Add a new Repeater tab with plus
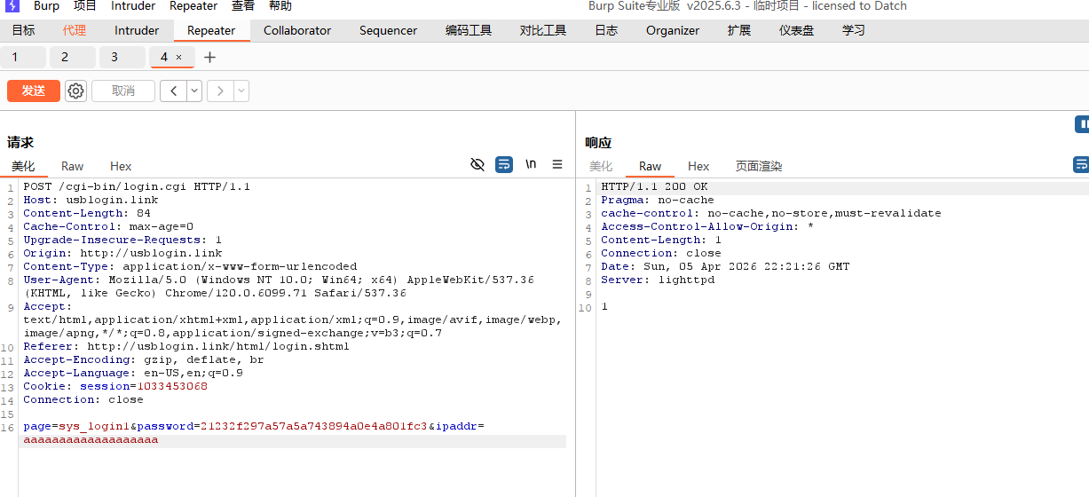Image resolution: width=1089 pixels, height=497 pixels. (209, 58)
